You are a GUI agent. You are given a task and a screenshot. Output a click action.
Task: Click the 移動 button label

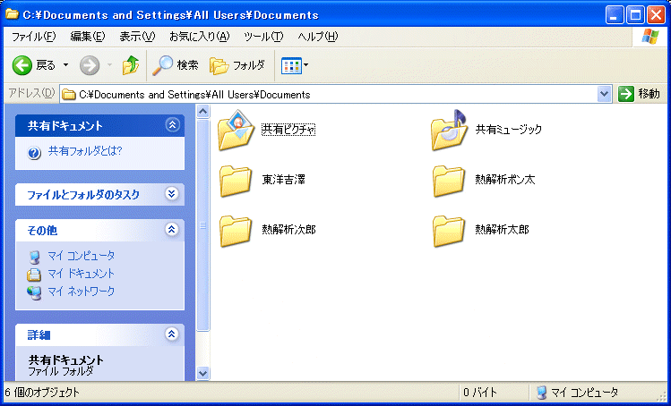point(649,94)
